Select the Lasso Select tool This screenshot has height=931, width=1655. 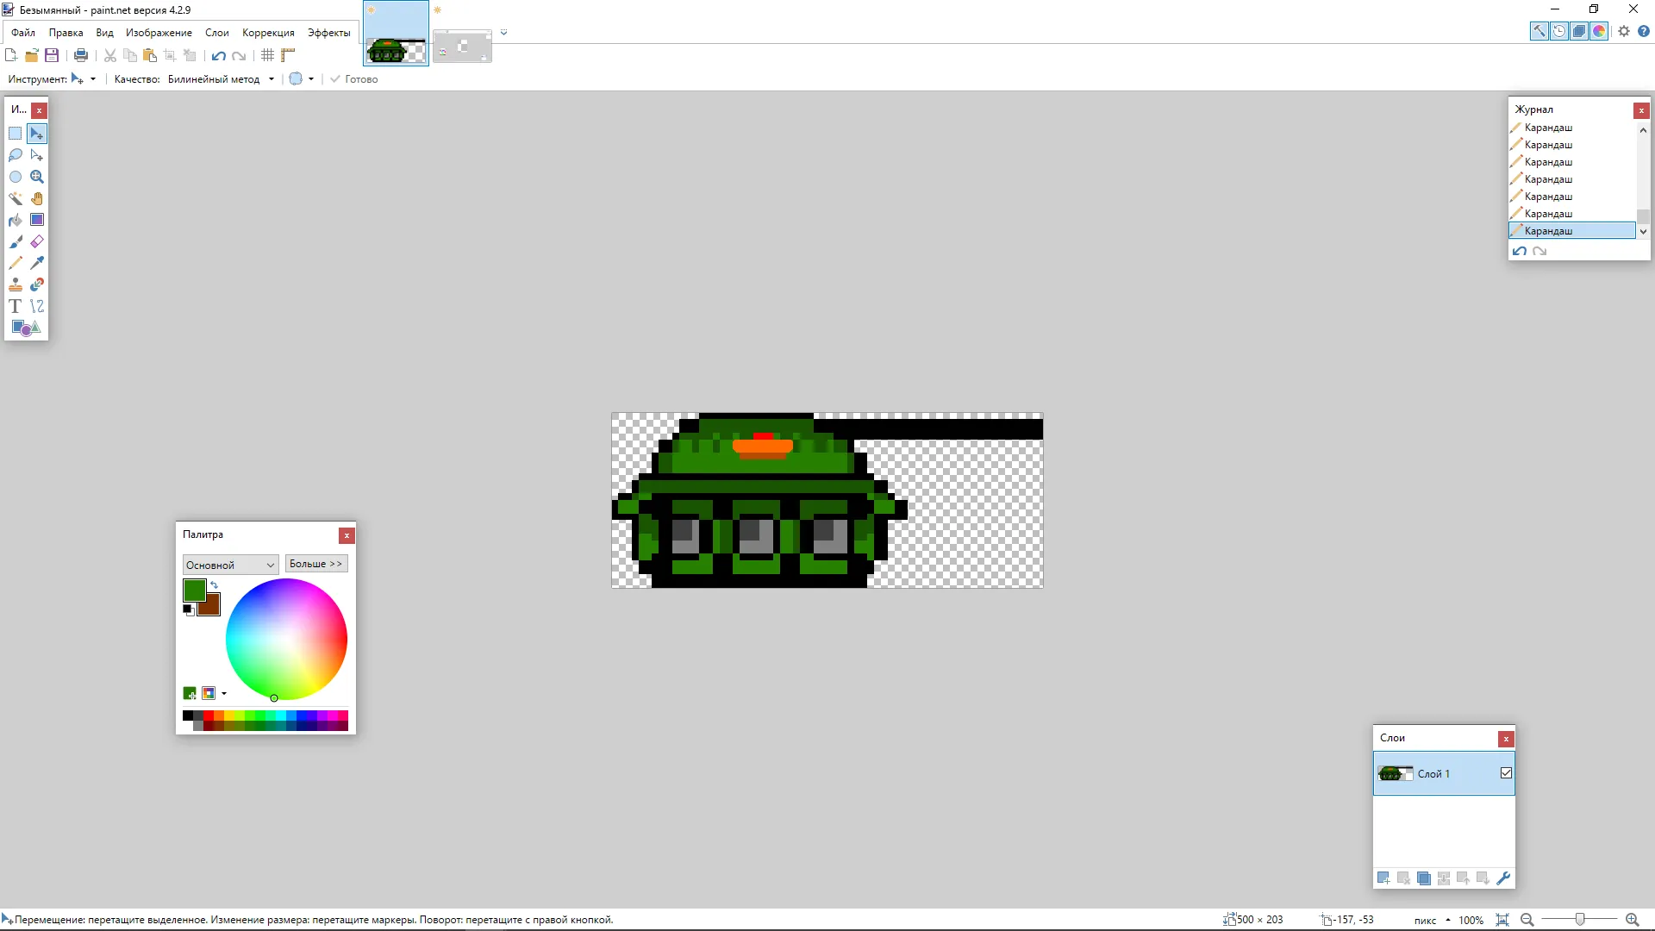16,155
